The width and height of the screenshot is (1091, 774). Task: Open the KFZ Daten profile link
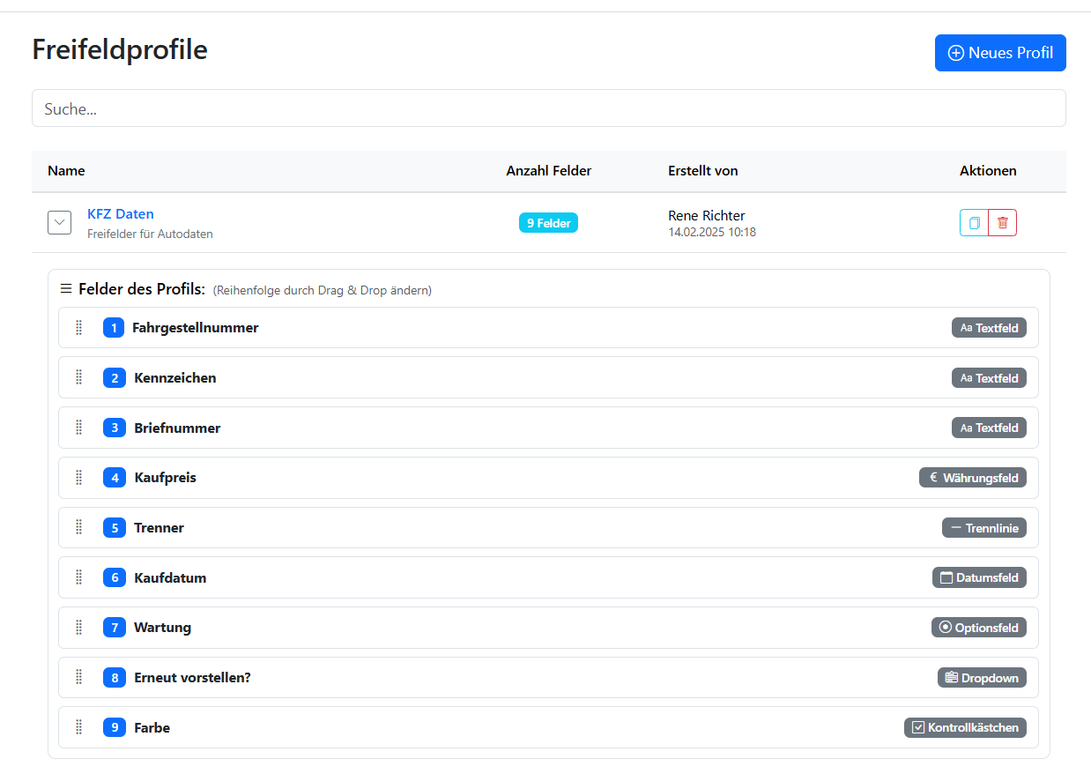pos(121,214)
